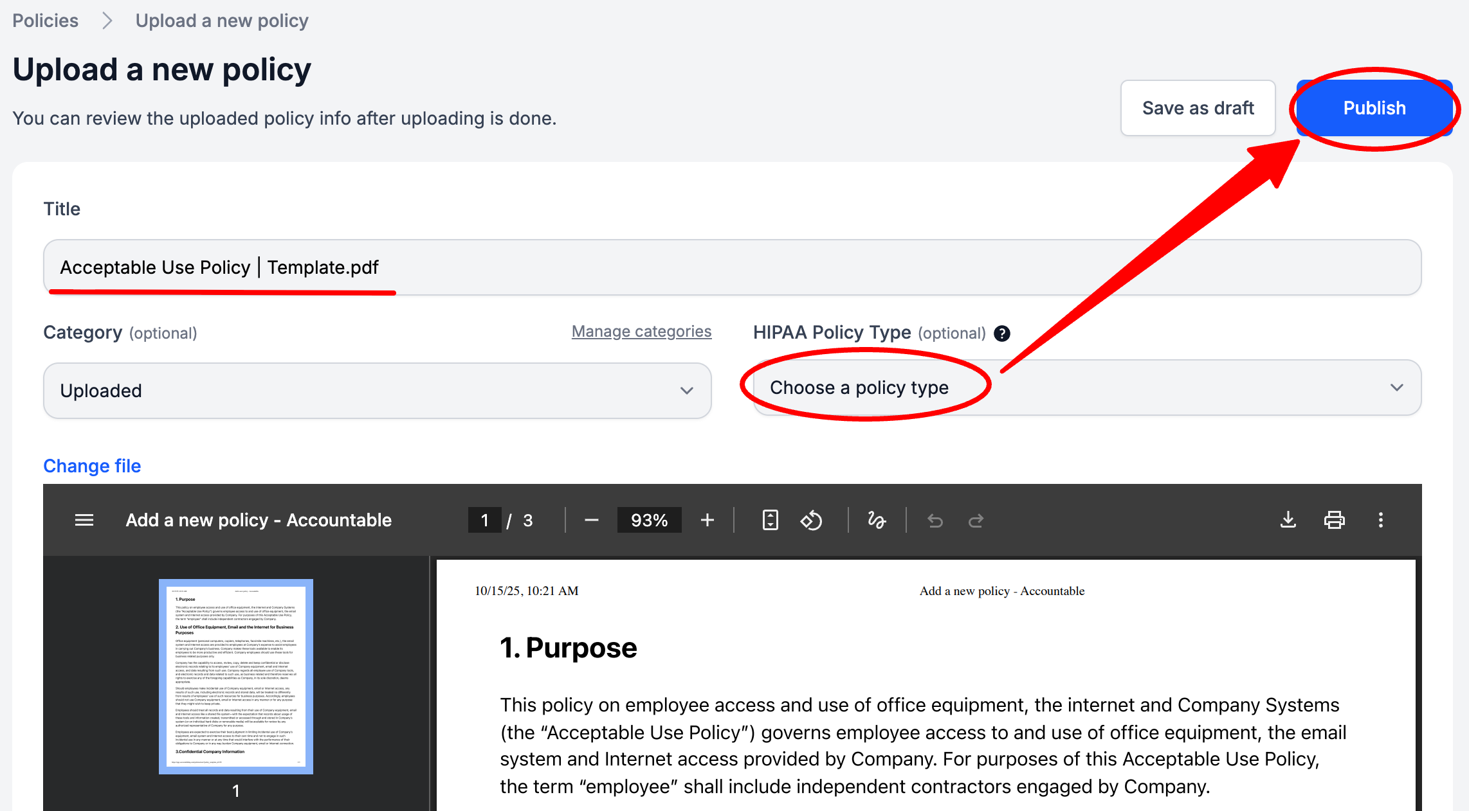Click the HIPAA Policy Type help icon
Image resolution: width=1469 pixels, height=811 pixels.
(1001, 333)
